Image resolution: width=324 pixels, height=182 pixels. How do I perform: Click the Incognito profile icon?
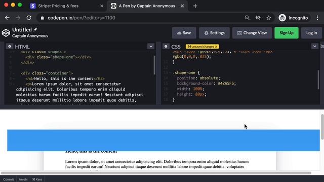tap(282, 18)
